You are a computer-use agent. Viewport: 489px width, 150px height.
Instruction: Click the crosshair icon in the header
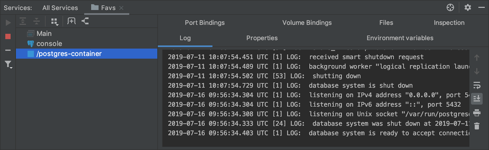[x=450, y=7]
